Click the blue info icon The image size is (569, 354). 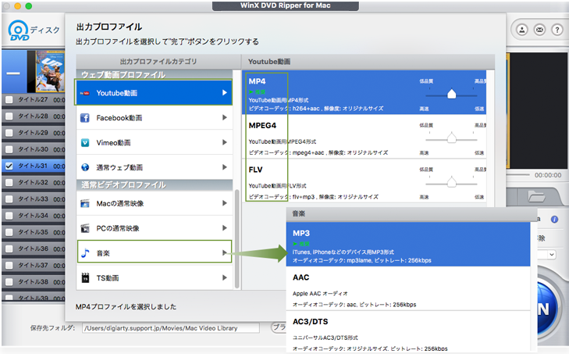pyautogui.click(x=554, y=219)
